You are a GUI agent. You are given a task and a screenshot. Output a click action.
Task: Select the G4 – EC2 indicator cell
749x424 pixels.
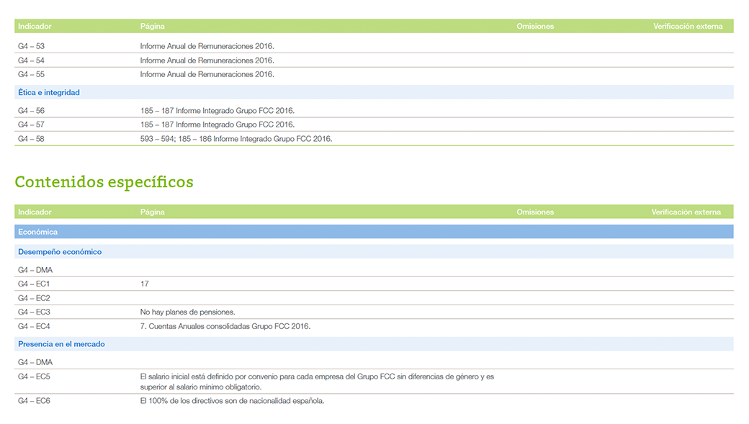click(x=33, y=299)
